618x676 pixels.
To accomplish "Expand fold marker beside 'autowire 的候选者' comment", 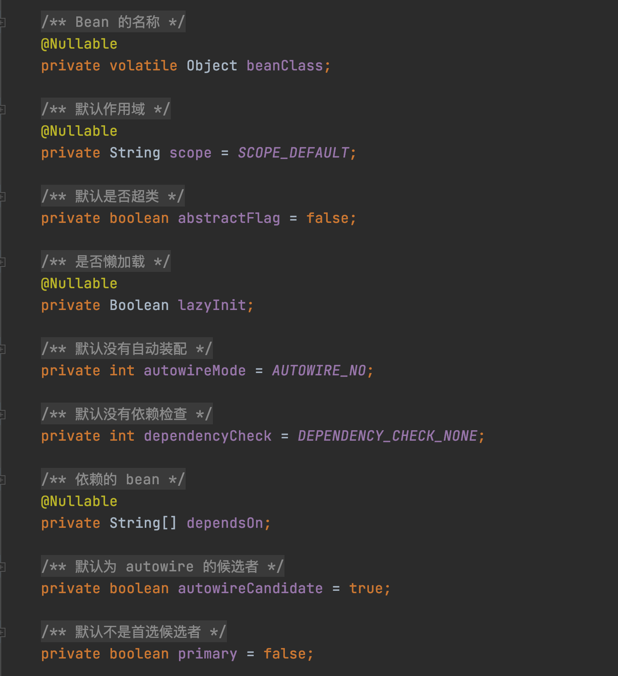I will (2, 567).
